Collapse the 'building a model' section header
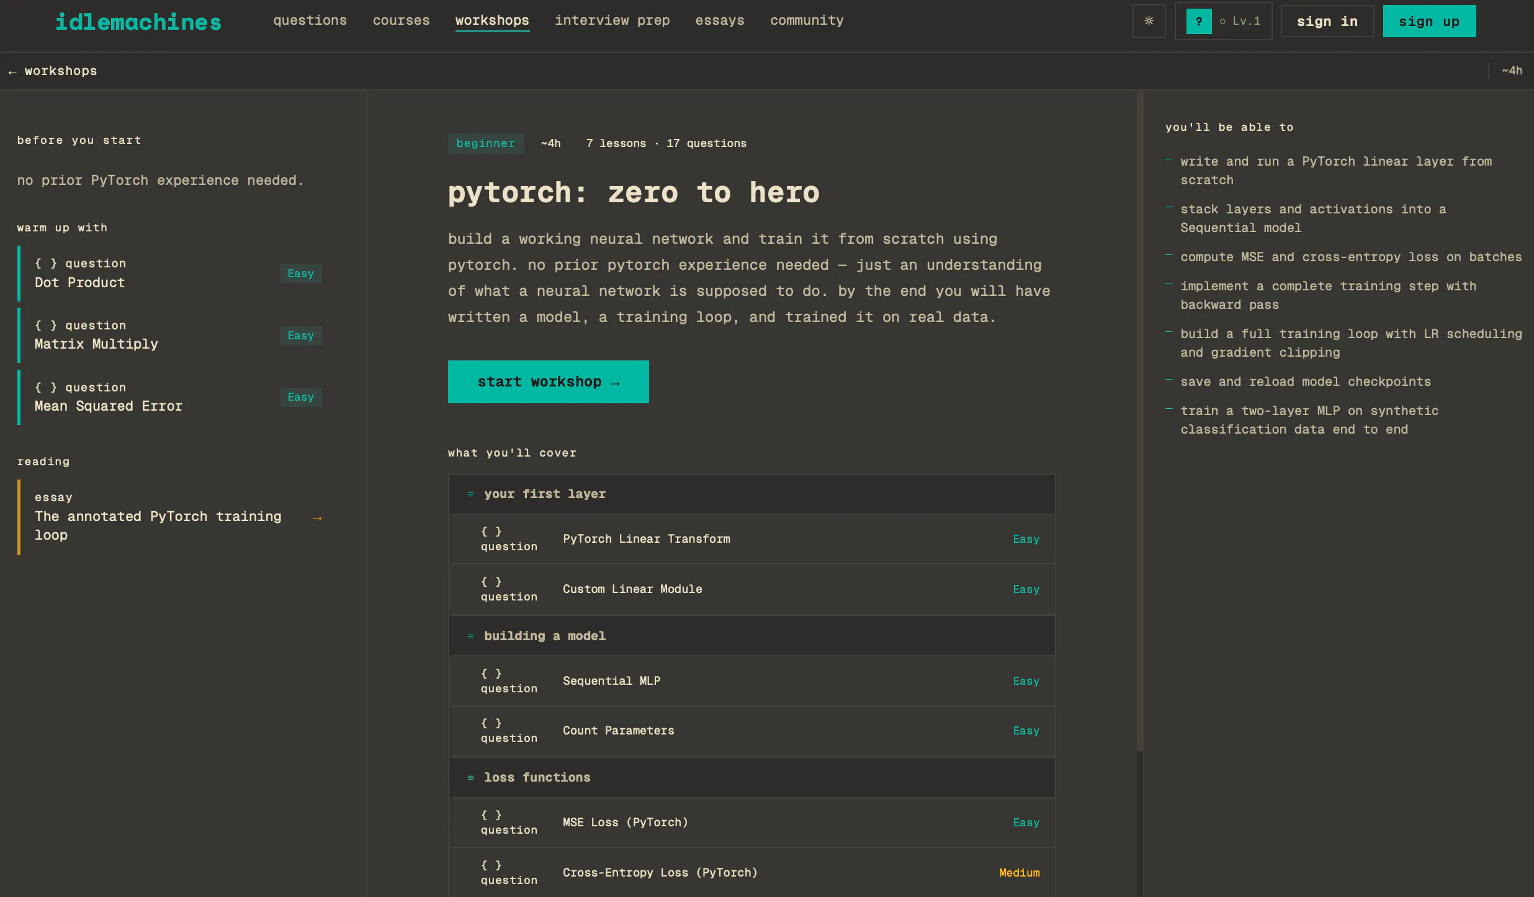Screen dimensions: 1534x897 click(751, 636)
